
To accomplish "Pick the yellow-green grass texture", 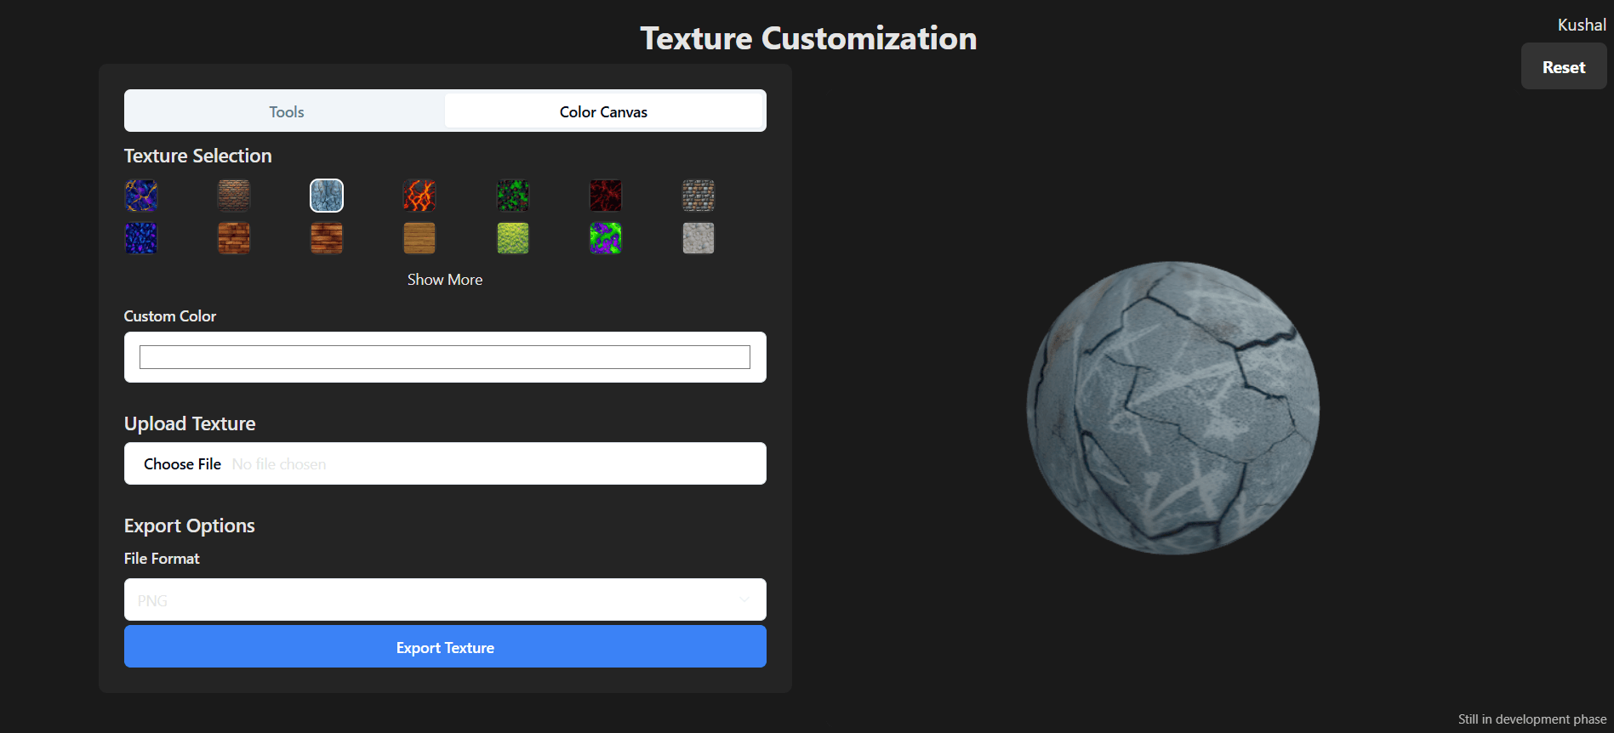I will click(x=513, y=238).
